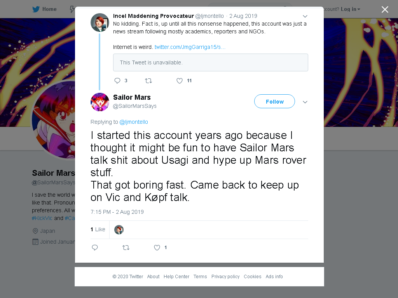Open the @ljmontello reply mention link
This screenshot has height=298, width=398.
tap(134, 122)
